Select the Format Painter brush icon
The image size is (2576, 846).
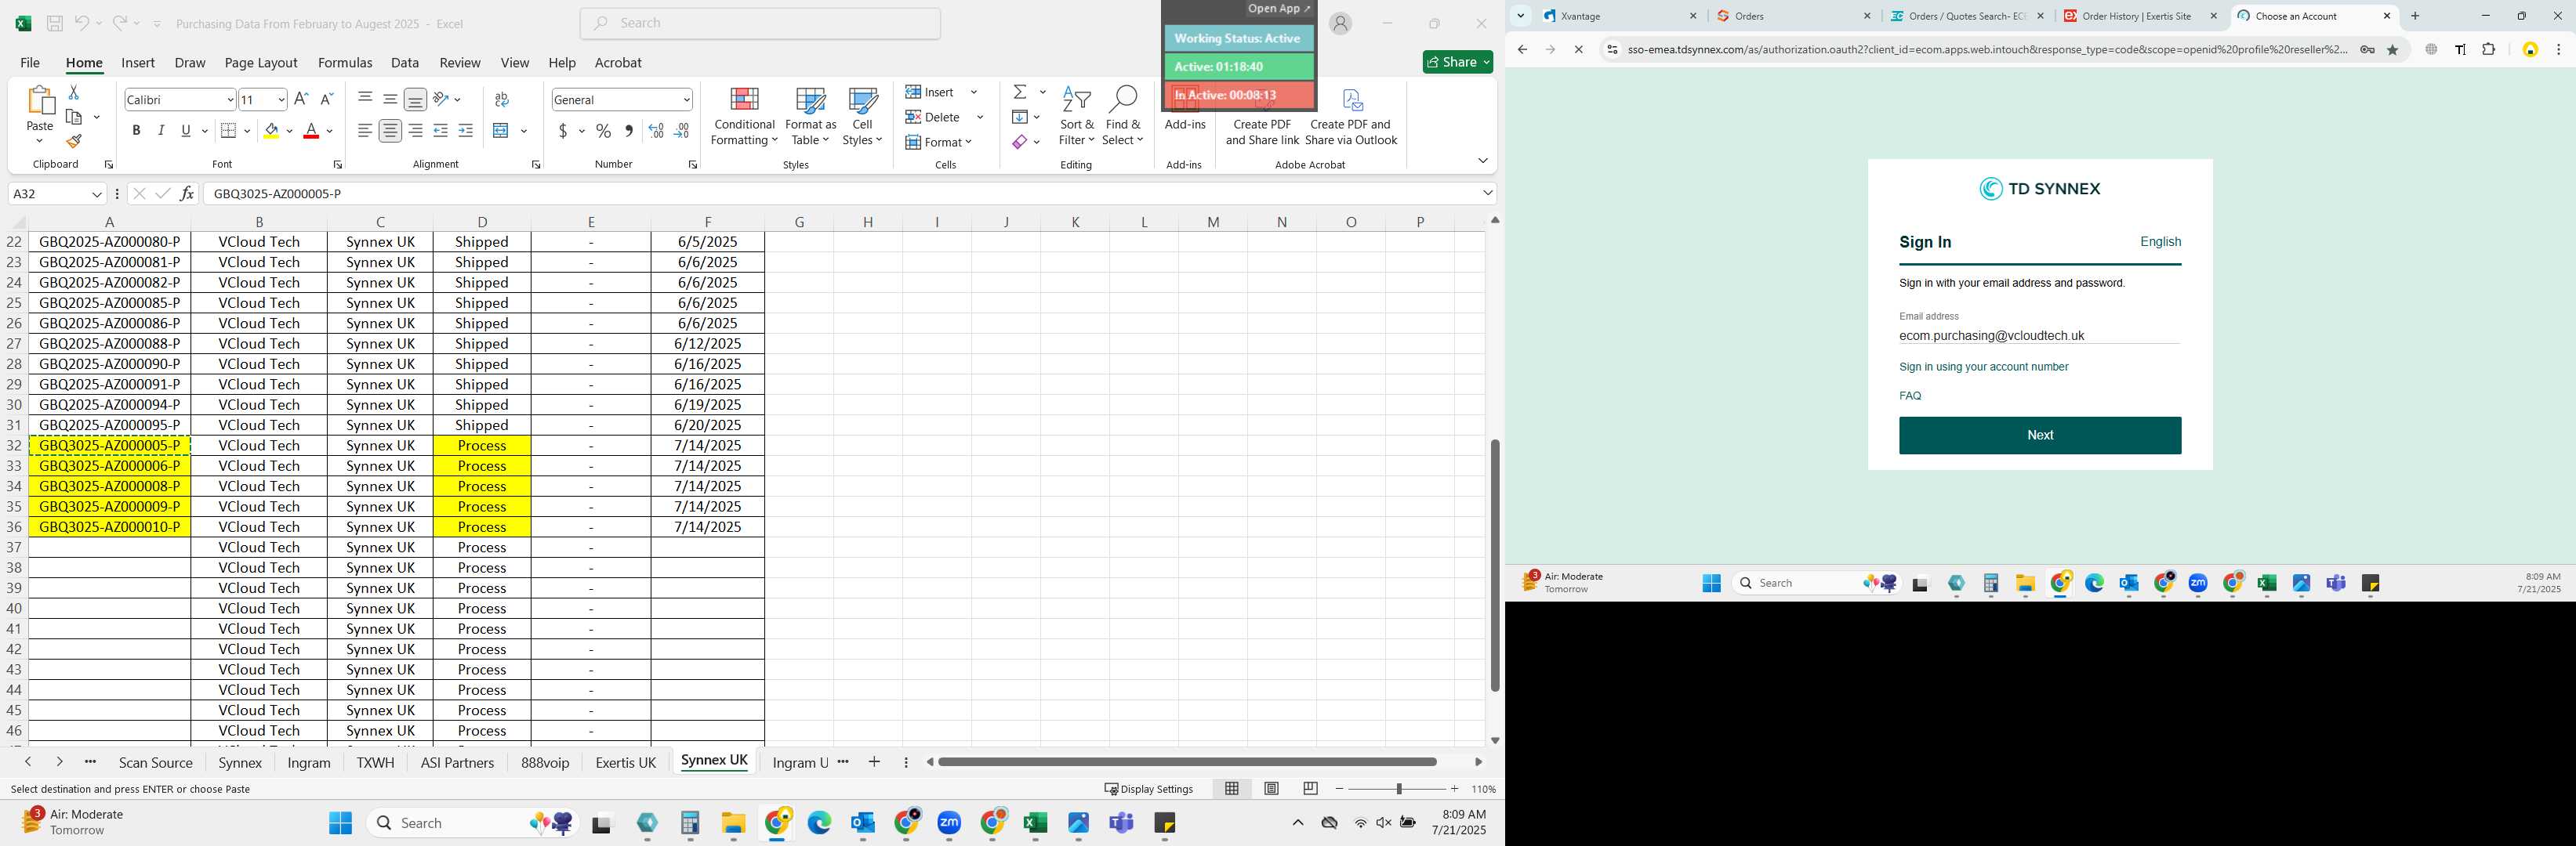coord(73,142)
